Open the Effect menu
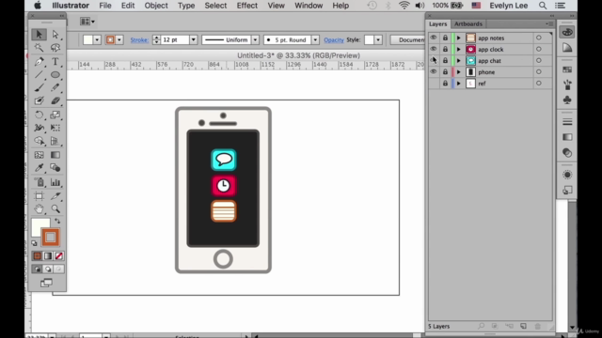The image size is (602, 338). click(246, 6)
